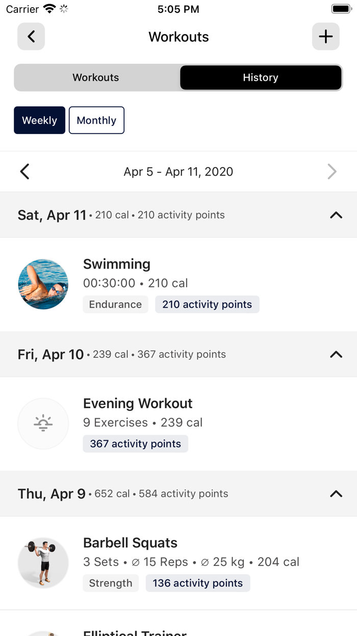
Task: Click the previous week chevron
Action: [x=24, y=171]
